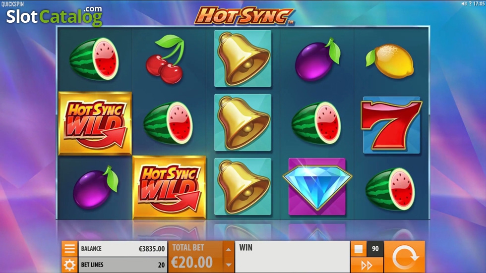The width and height of the screenshot is (486, 273).
Task: Click the blue diamond symbol
Action: [x=317, y=187]
